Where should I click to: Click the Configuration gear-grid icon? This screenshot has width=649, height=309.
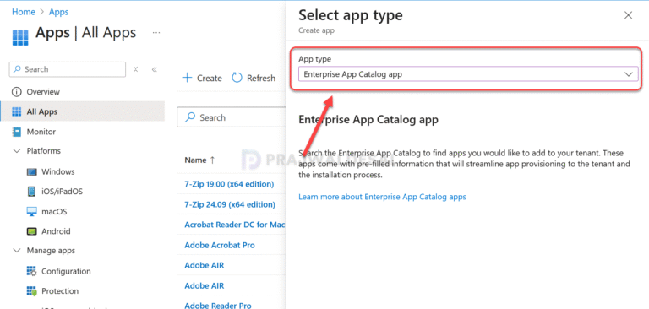[x=31, y=271]
